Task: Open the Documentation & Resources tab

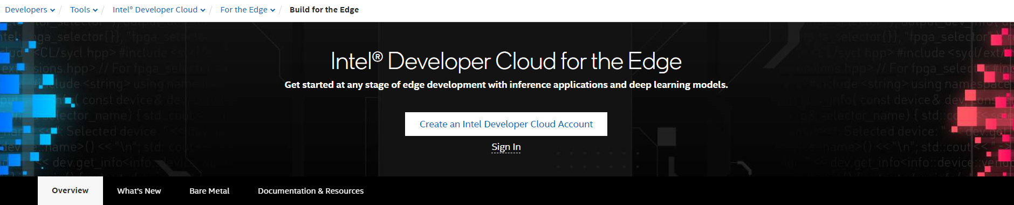Action: point(311,191)
